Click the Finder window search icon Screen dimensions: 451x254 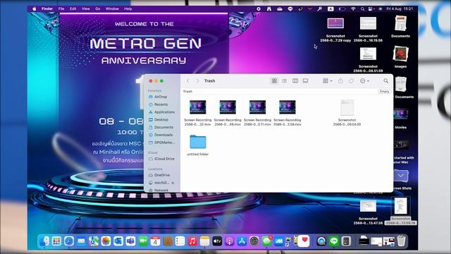(x=385, y=81)
